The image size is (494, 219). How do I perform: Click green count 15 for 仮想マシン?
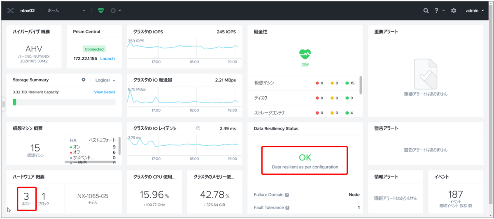[x=350, y=83]
